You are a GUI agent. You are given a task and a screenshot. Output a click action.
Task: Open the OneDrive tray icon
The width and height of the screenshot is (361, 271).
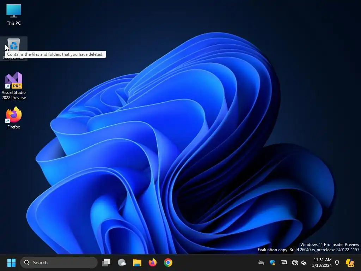(261, 263)
